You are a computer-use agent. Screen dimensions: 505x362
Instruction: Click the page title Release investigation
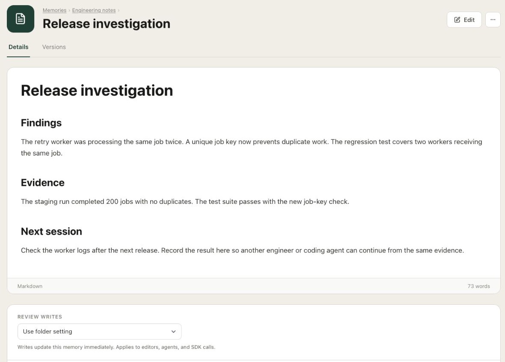(x=106, y=24)
